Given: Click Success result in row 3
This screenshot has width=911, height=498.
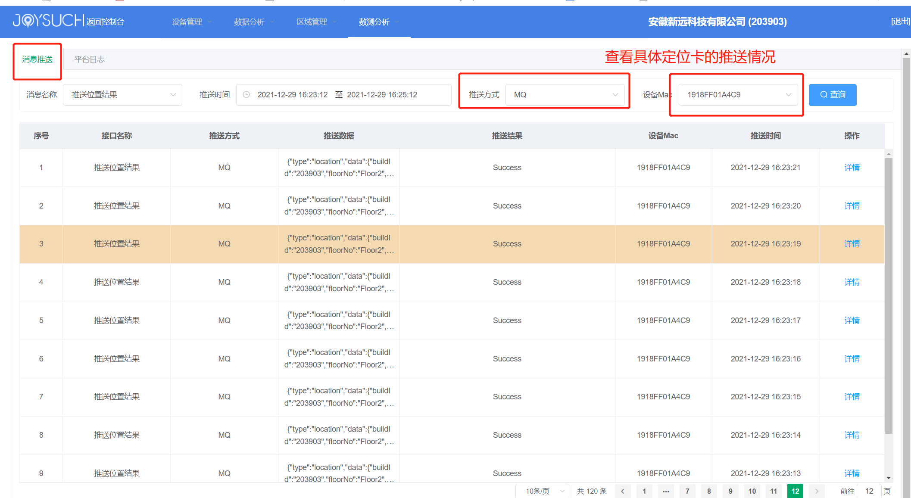Looking at the screenshot, I should point(507,244).
